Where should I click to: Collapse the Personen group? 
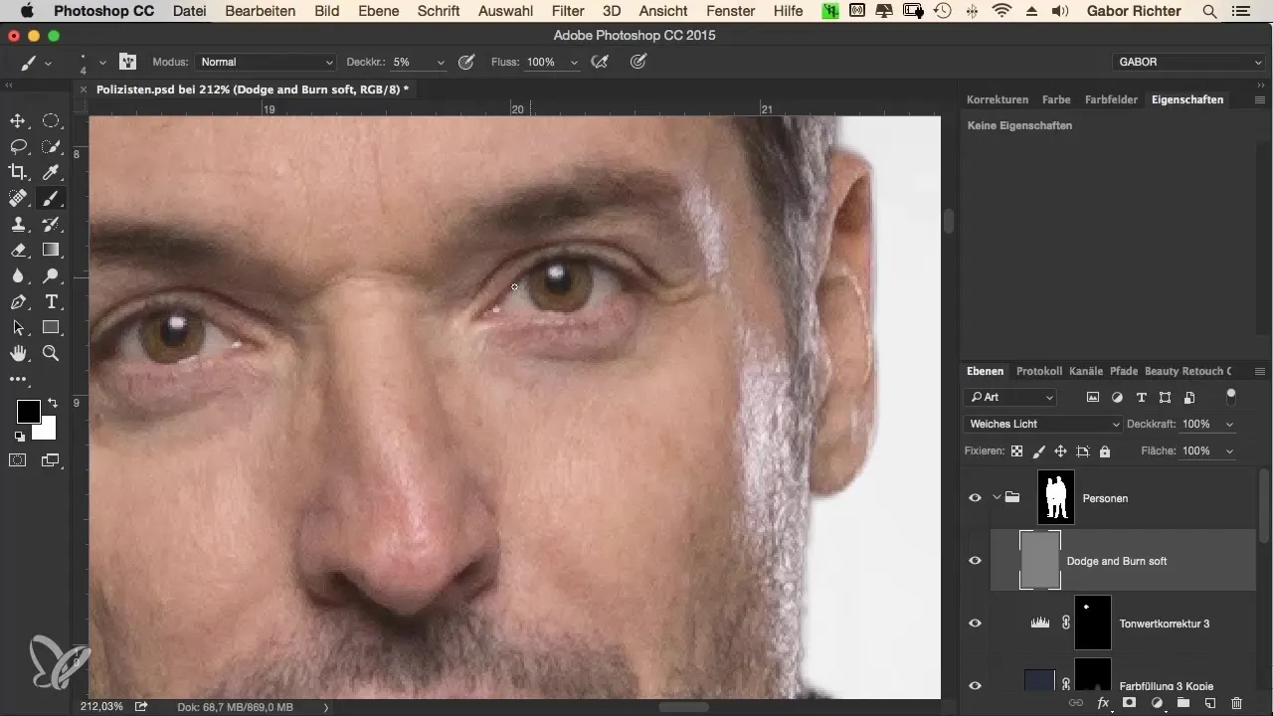(x=996, y=498)
